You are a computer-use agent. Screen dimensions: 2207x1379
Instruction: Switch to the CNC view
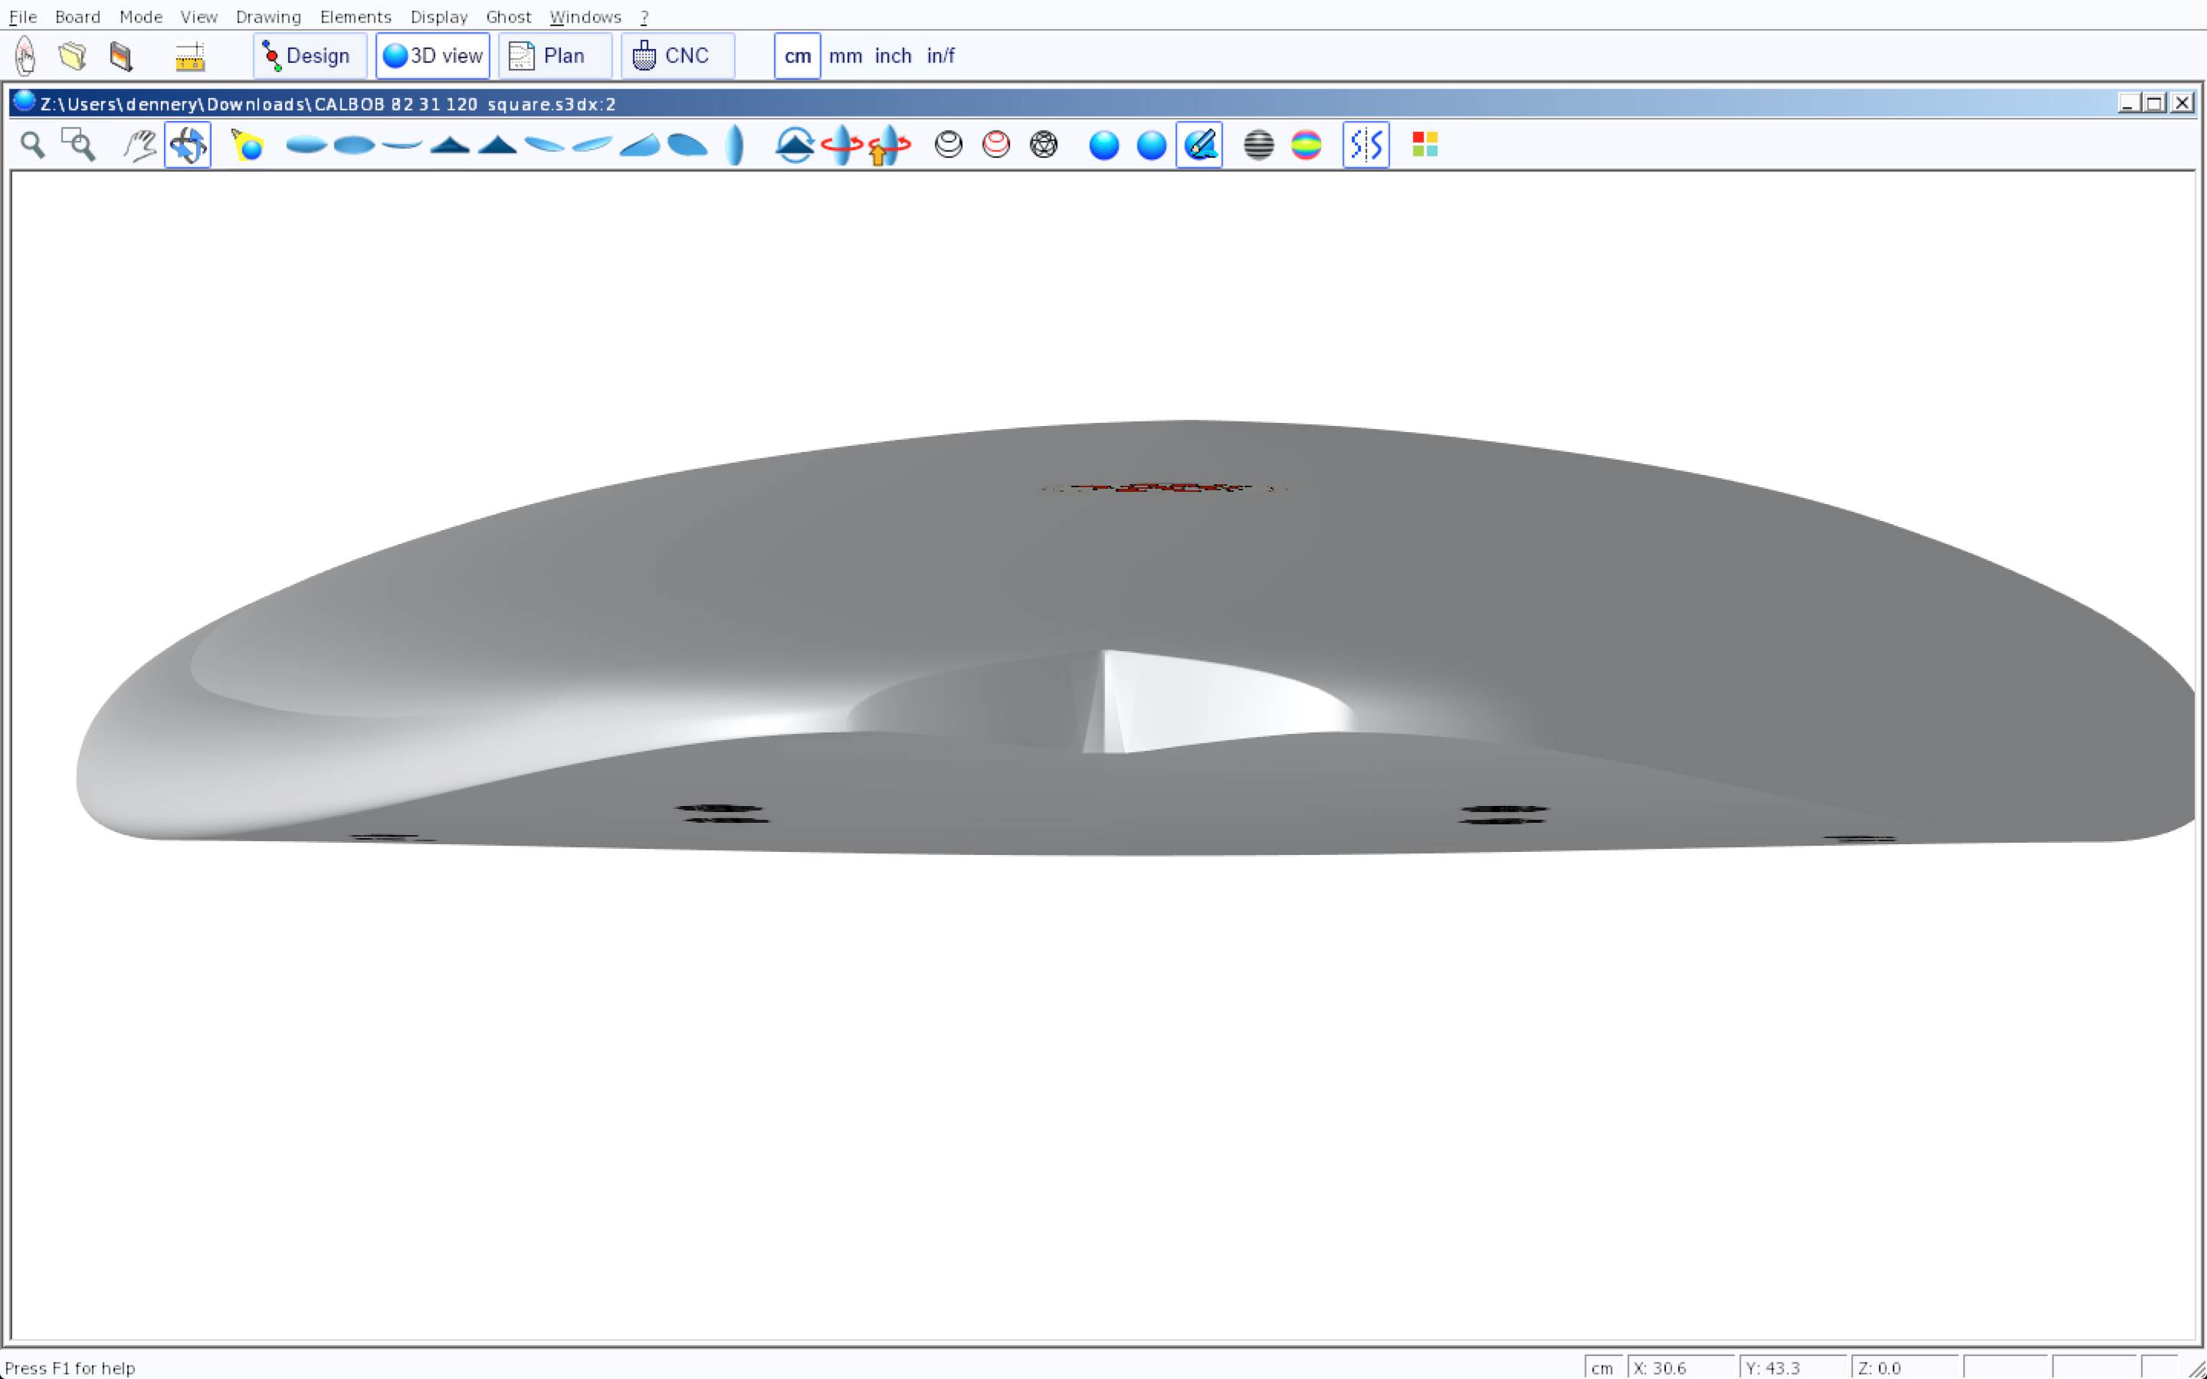point(677,57)
